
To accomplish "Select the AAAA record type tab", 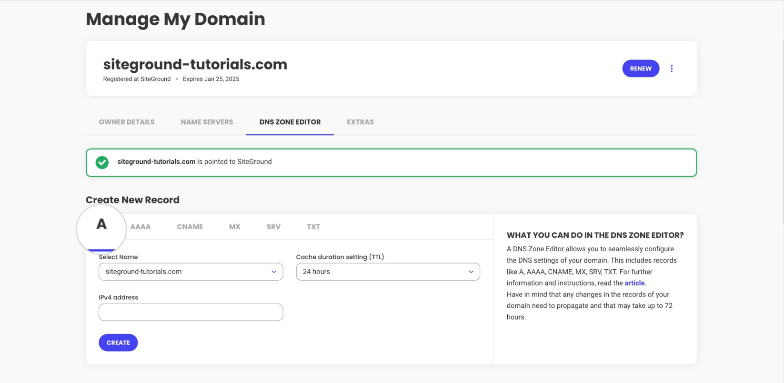I will click(x=141, y=227).
